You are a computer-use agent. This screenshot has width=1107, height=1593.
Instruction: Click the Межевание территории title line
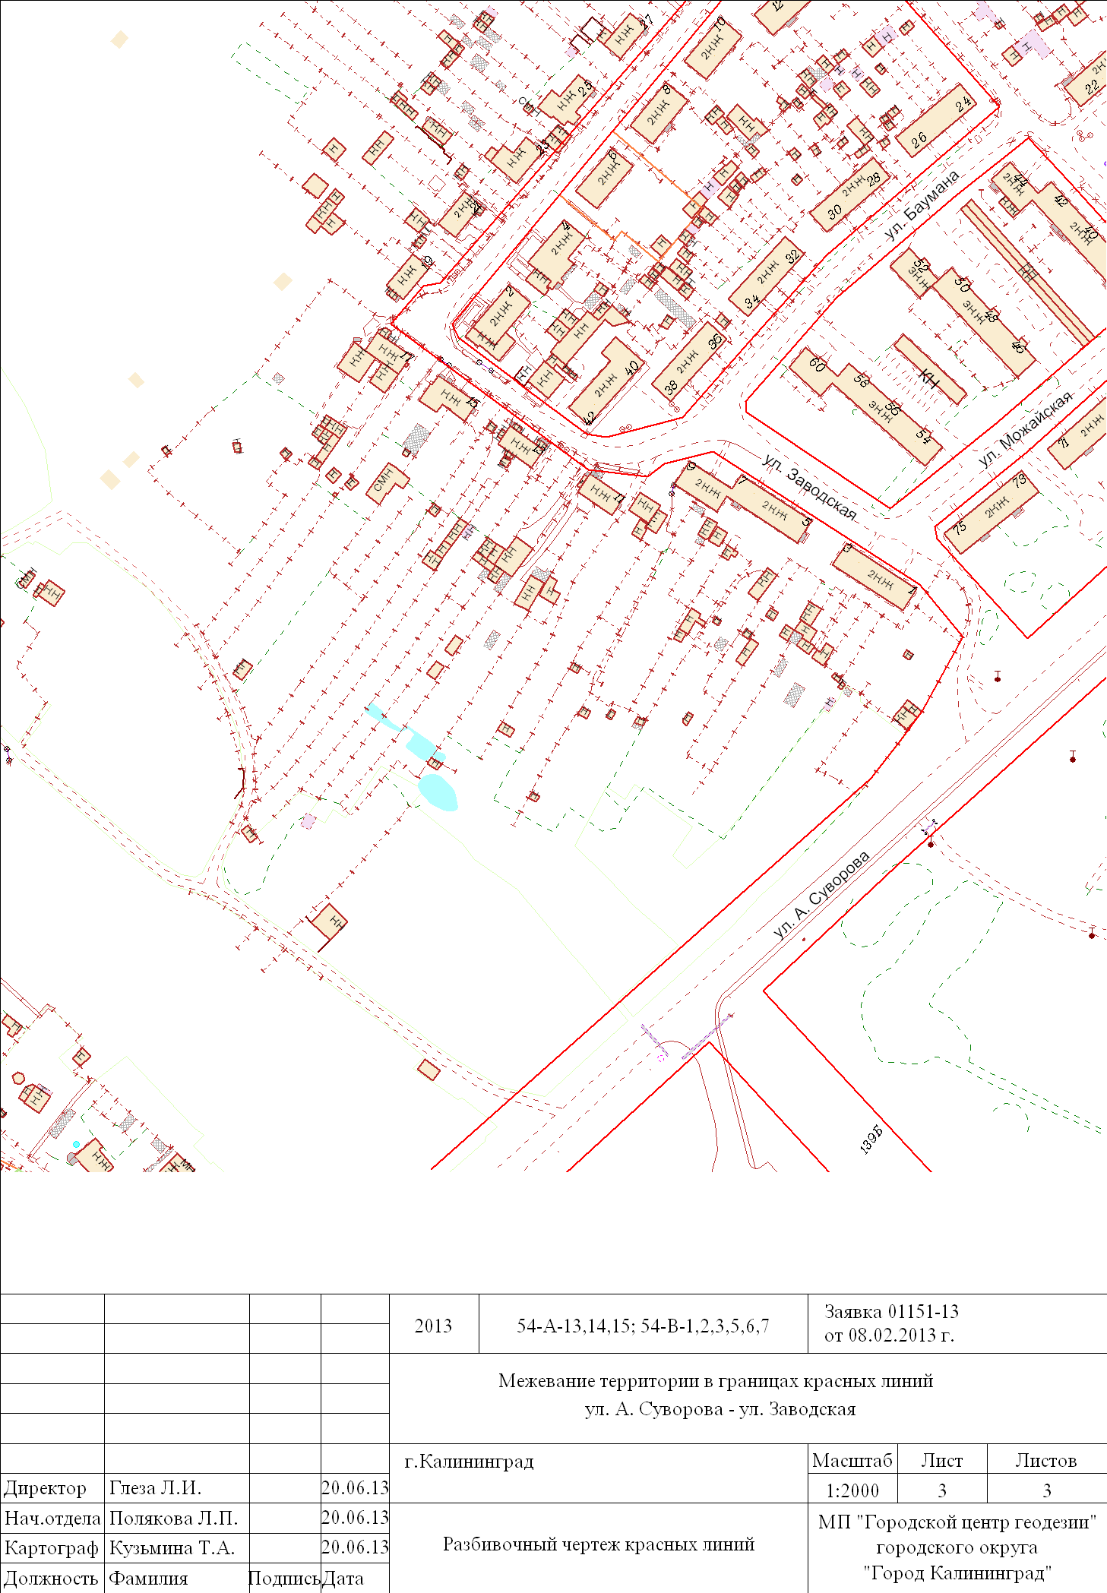[x=715, y=1381]
